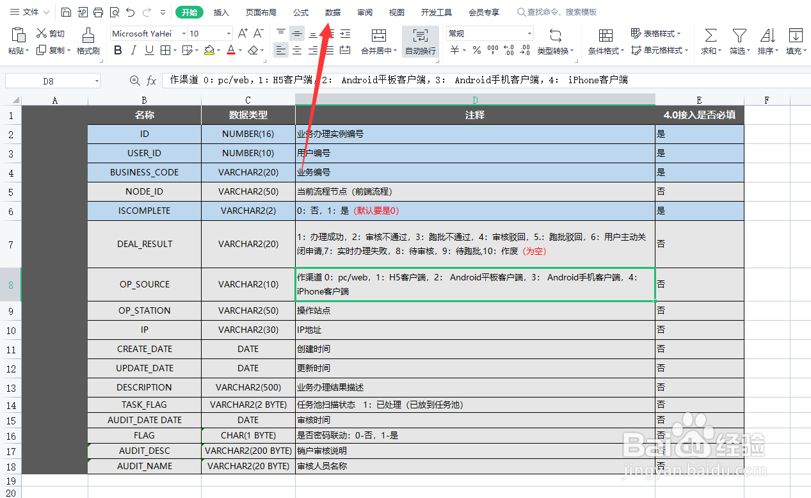The height and width of the screenshot is (498, 811).
Task: Toggle align right button
Action: [313, 50]
